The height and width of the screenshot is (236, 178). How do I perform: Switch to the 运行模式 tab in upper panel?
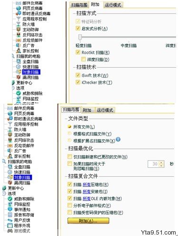(x=113, y=5)
